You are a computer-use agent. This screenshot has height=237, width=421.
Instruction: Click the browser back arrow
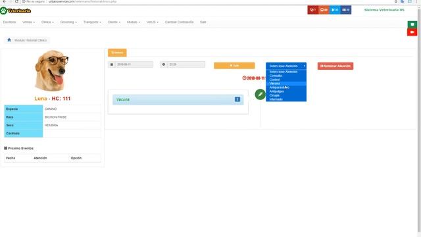point(5,1)
